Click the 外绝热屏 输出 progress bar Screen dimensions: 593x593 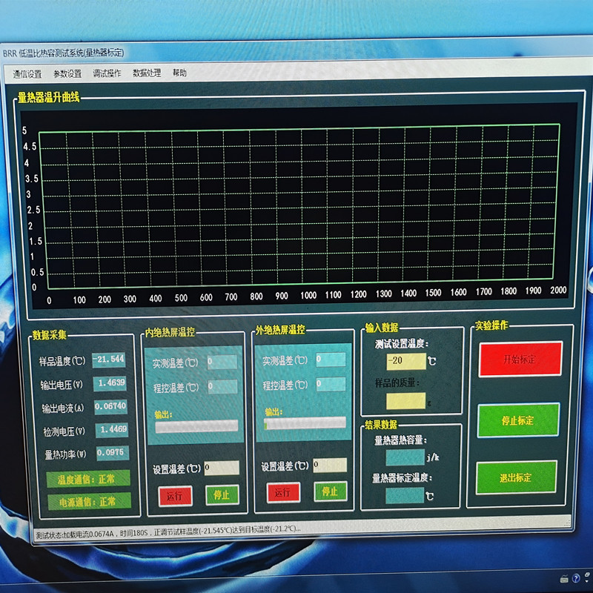305,423
